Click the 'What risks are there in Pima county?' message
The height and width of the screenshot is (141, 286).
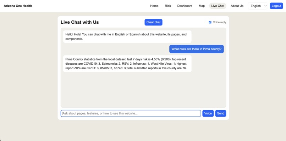[x=197, y=49]
